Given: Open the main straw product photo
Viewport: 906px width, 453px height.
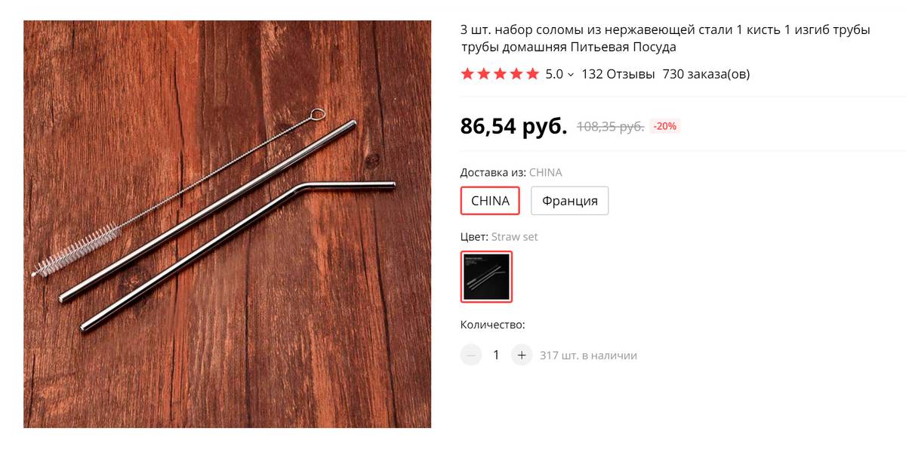Looking at the screenshot, I should tap(227, 224).
